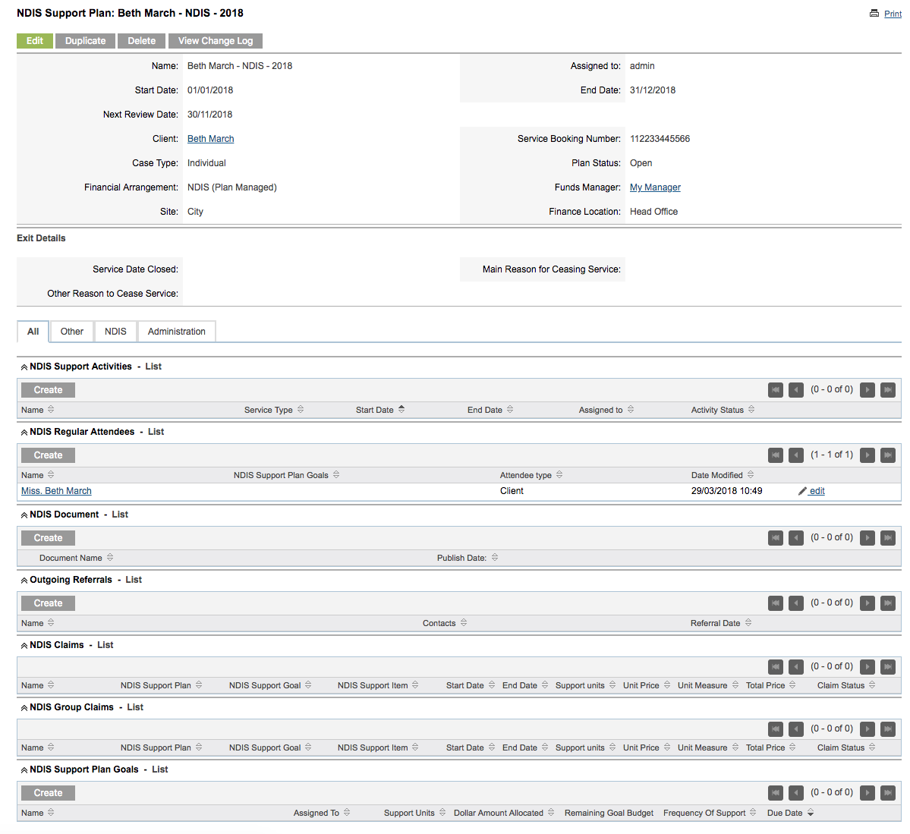The width and height of the screenshot is (910, 834).
Task: Go to last page of NDIS Group Claims
Action: [x=888, y=729]
